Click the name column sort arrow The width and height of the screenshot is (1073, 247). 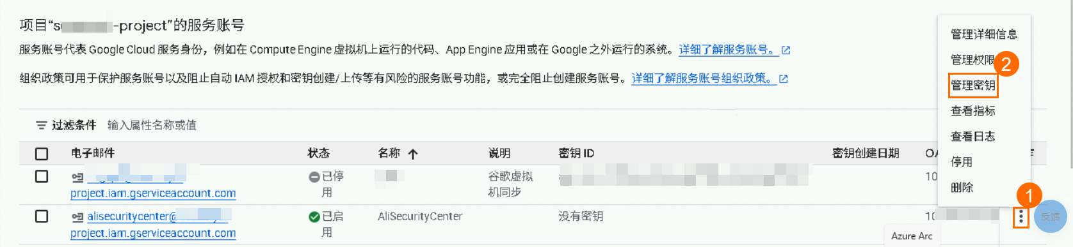tap(413, 154)
